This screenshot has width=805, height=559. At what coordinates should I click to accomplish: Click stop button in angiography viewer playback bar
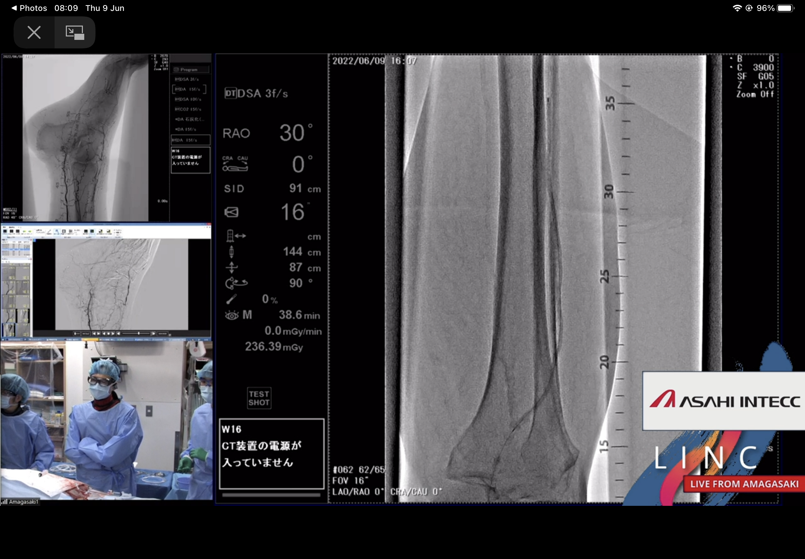pyautogui.click(x=108, y=333)
